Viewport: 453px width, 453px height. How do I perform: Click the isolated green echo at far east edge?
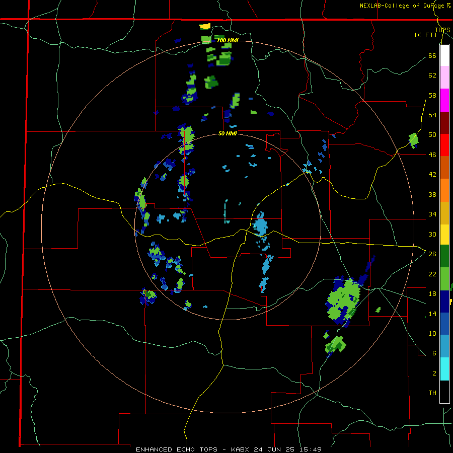(413, 140)
